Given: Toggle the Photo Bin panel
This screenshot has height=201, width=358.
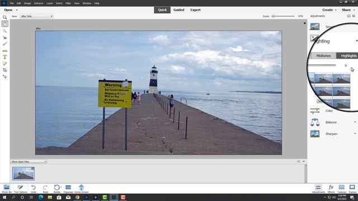Looking at the screenshot, I should point(7,189).
